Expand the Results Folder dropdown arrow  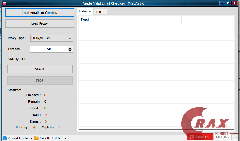(65, 138)
